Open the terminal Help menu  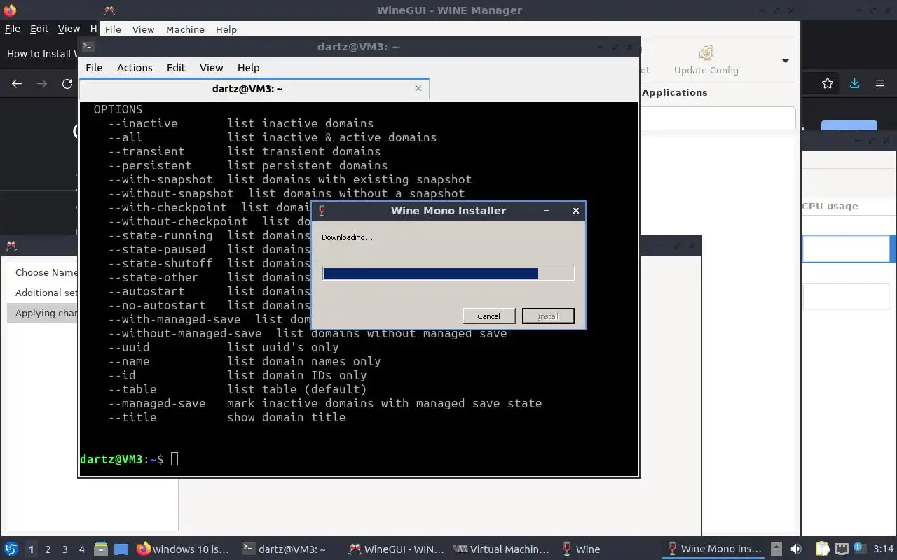pos(248,68)
